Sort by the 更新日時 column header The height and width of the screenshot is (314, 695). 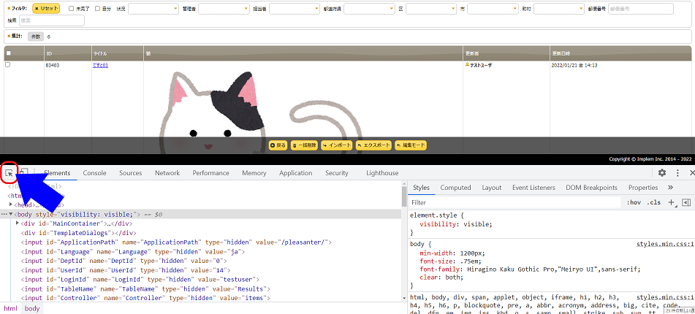point(620,53)
